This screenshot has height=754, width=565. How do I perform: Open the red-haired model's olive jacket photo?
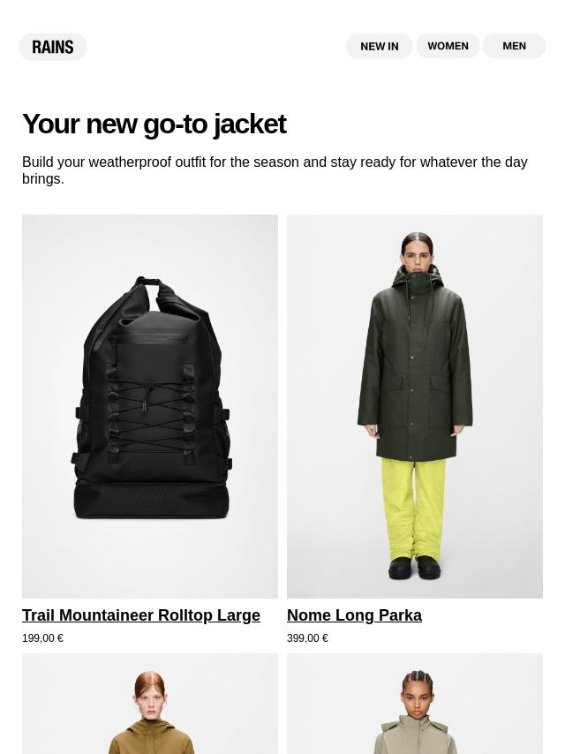[x=150, y=704]
